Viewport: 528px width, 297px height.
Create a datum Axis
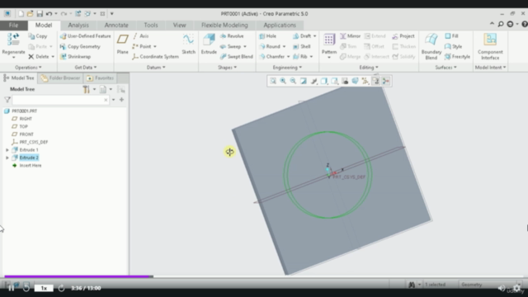141,36
